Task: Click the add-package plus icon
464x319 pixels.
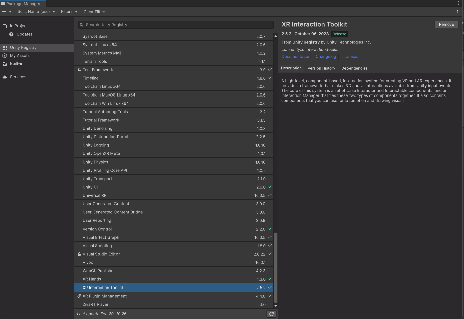Action: [5, 11]
